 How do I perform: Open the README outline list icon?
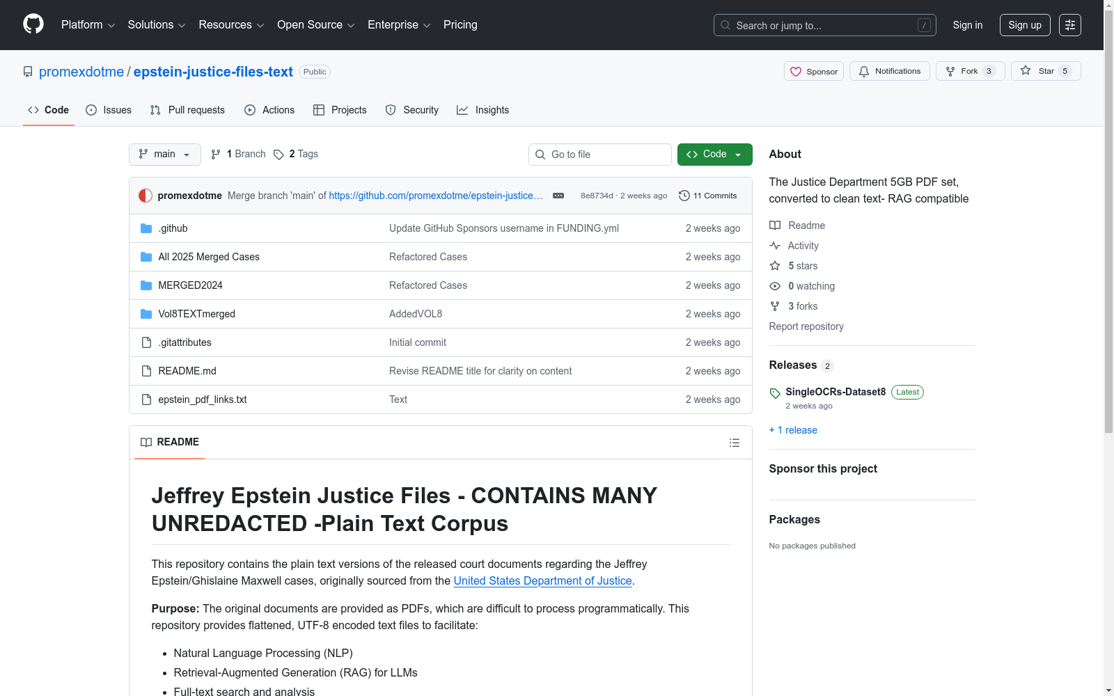(734, 443)
